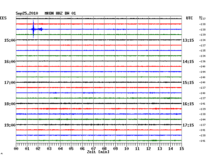Select the 16:15 UTC time label
The image size is (207, 157).
click(188, 104)
